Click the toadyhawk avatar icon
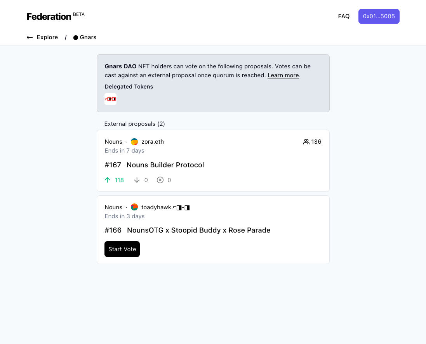426x344 pixels. [x=134, y=207]
